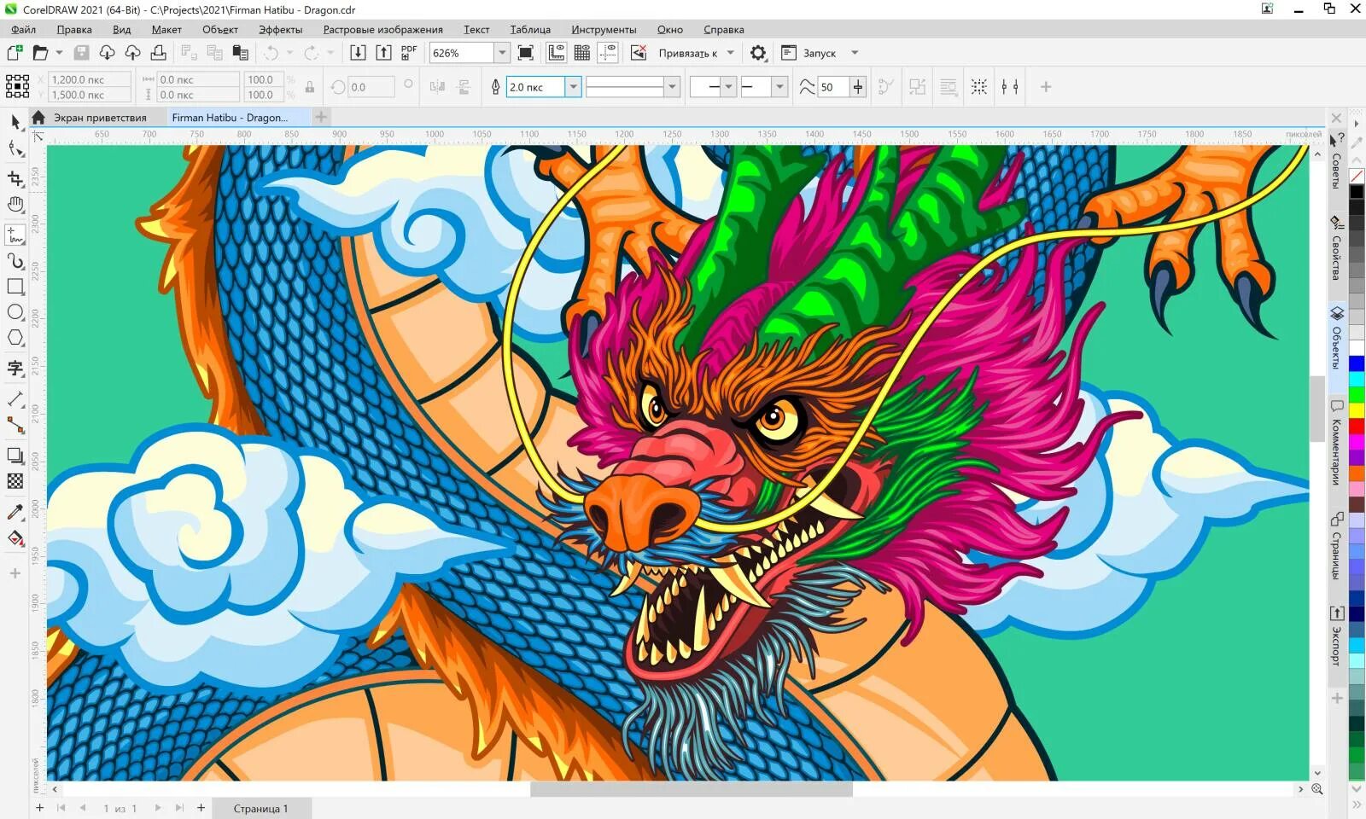1366x819 pixels.
Task: Select the Drop Shadow tool
Action: click(x=15, y=456)
